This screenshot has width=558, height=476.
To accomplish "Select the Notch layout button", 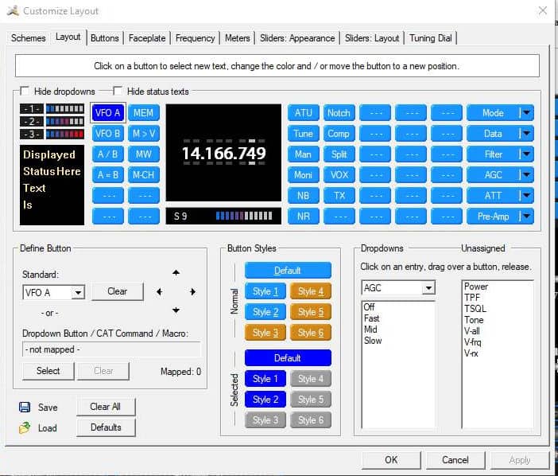I will coord(339,113).
